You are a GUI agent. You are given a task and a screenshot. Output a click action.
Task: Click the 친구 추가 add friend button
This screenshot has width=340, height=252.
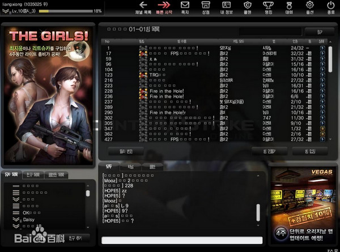[75, 238]
